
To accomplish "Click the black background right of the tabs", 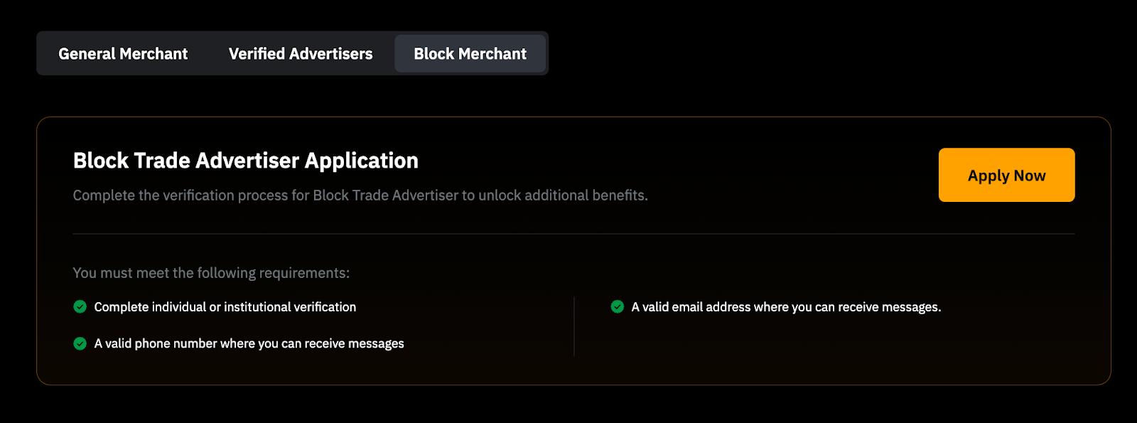I will (817, 53).
